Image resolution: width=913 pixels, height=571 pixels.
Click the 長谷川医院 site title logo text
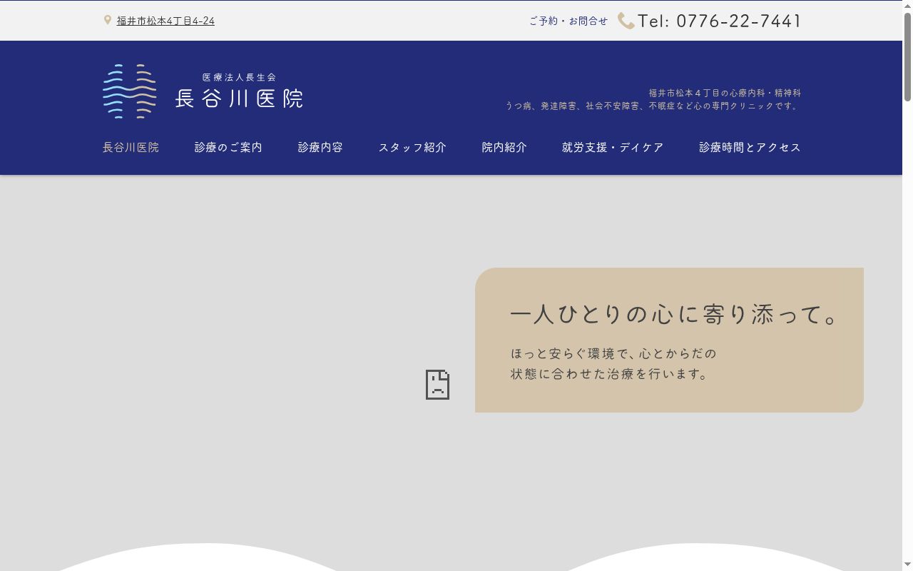[x=239, y=98]
